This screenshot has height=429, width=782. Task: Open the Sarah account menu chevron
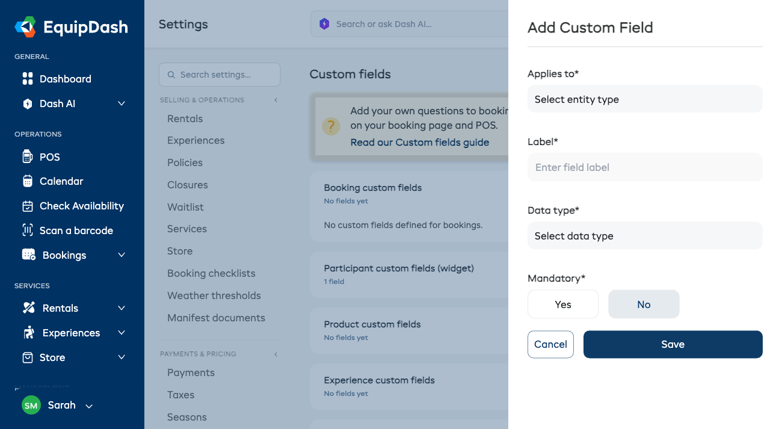click(89, 406)
